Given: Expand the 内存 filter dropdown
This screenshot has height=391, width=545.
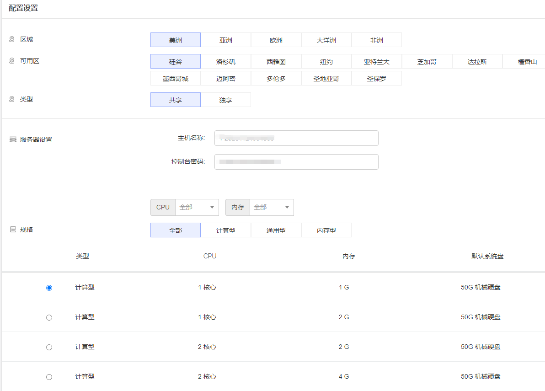Looking at the screenshot, I should (271, 207).
